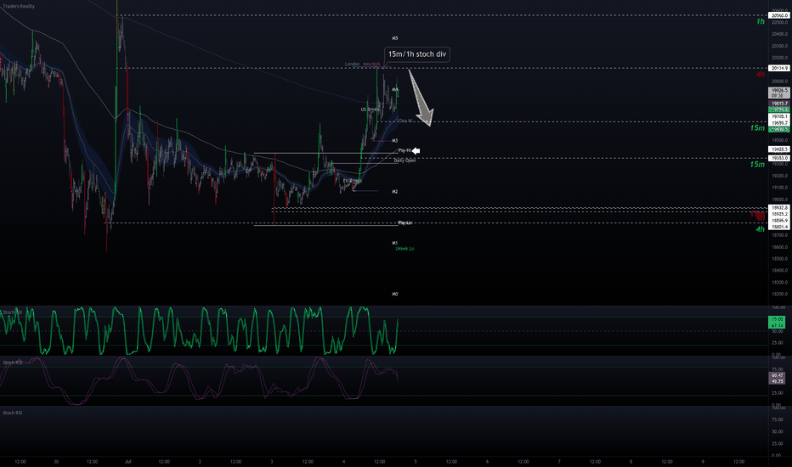The height and width of the screenshot is (467, 792).
Task: Click the London session label
Action: coord(352,65)
